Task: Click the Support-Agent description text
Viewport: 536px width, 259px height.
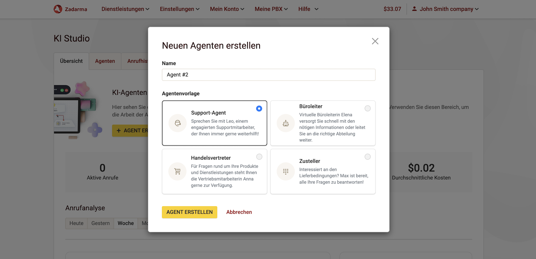Action: pyautogui.click(x=225, y=128)
